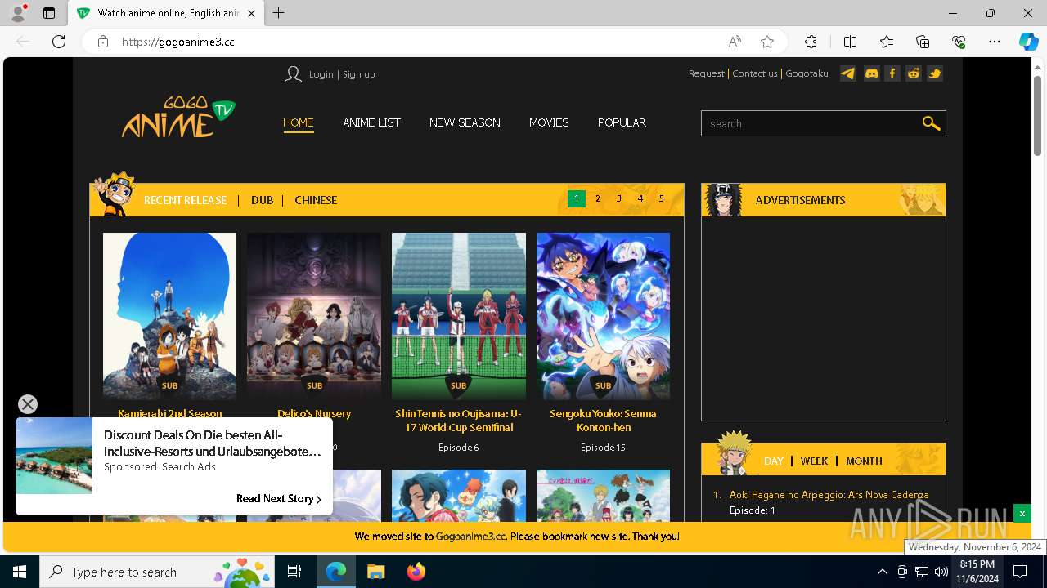Open the MOVIES menu item
This screenshot has height=588, width=1047.
coord(549,122)
